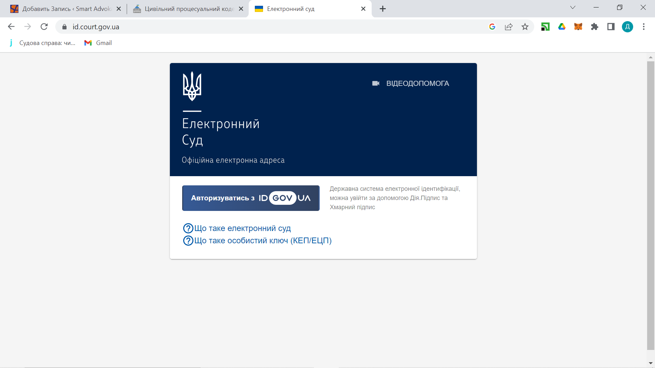Click the id.court.gov.ua address bar

pos(239,27)
